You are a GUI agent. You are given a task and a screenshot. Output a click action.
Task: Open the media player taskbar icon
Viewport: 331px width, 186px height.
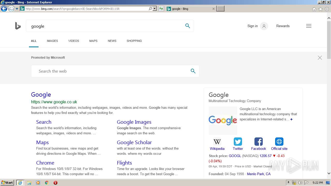(38, 183)
